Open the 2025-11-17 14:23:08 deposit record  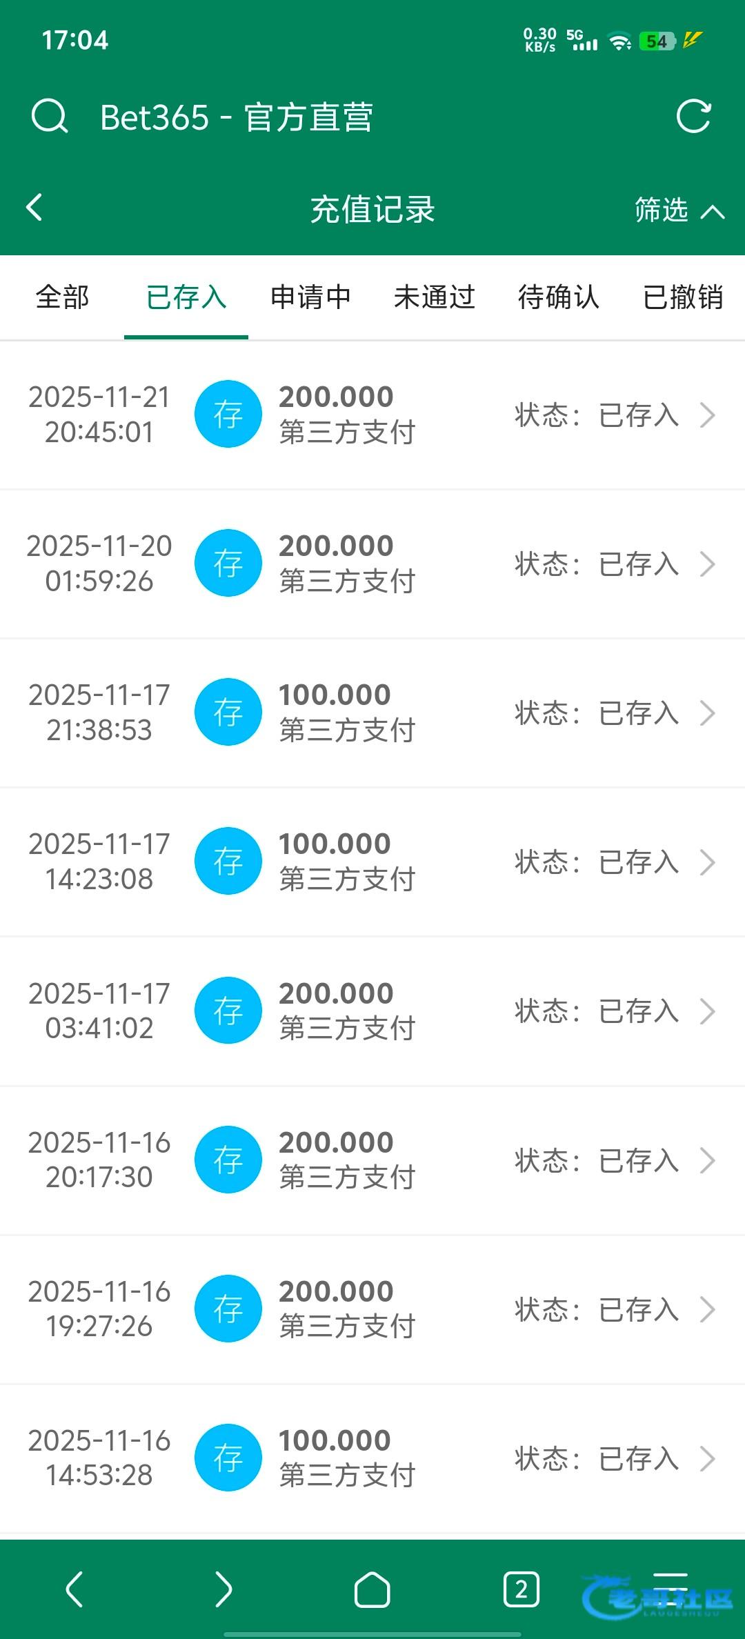(372, 862)
